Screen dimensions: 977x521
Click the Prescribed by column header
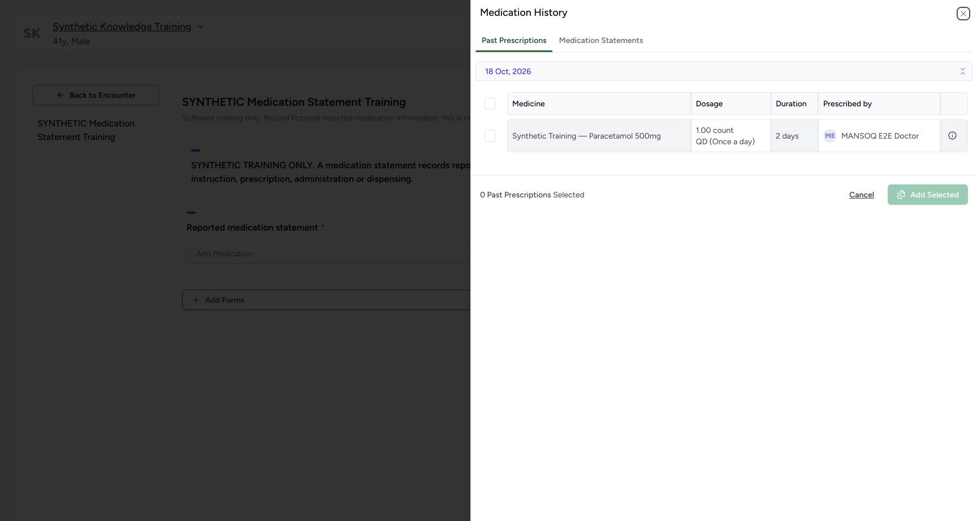pos(879,104)
